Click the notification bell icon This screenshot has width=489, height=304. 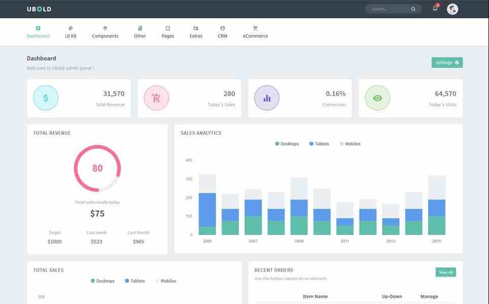[x=435, y=9]
